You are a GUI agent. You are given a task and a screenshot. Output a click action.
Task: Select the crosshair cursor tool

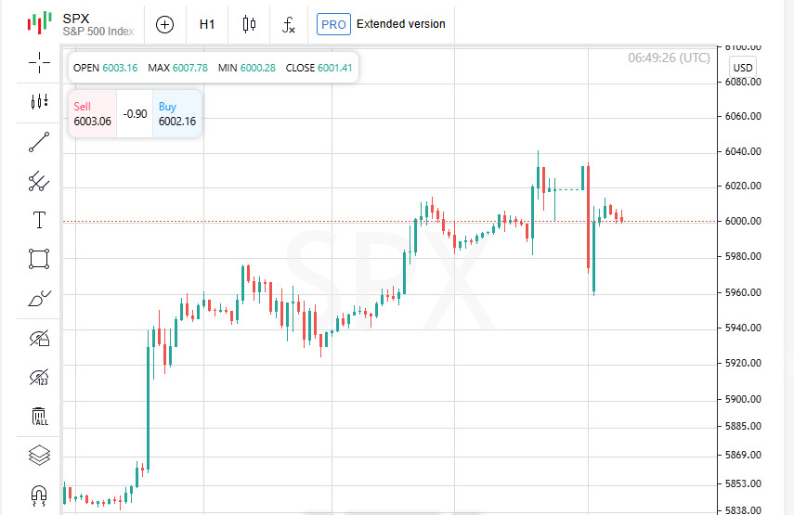[39, 62]
